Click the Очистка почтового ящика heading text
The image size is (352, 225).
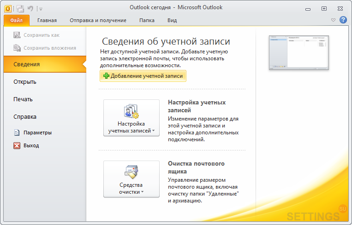(196, 167)
